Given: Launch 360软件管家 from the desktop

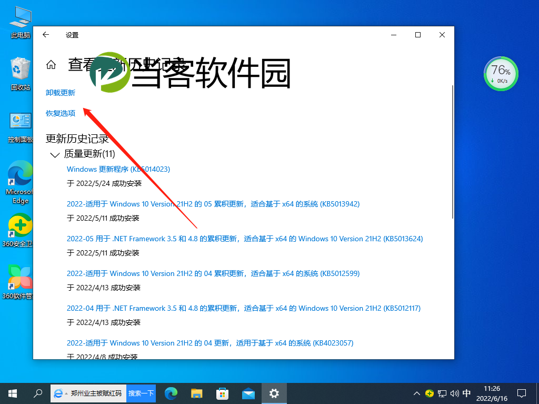Looking at the screenshot, I should coord(19,277).
